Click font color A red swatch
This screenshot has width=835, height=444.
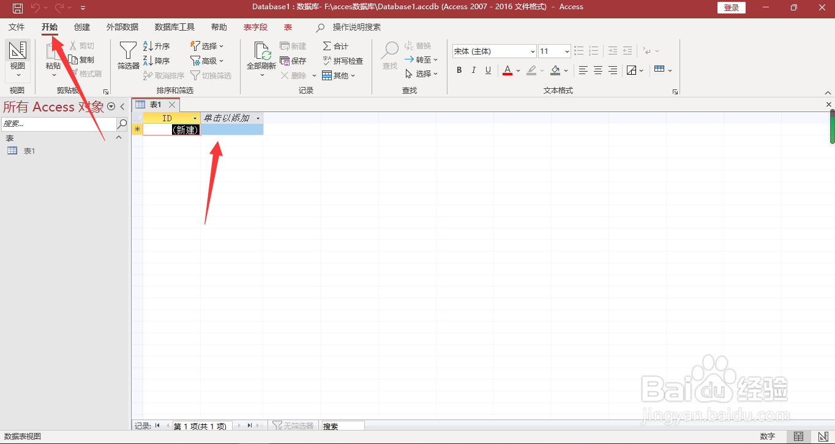[507, 70]
